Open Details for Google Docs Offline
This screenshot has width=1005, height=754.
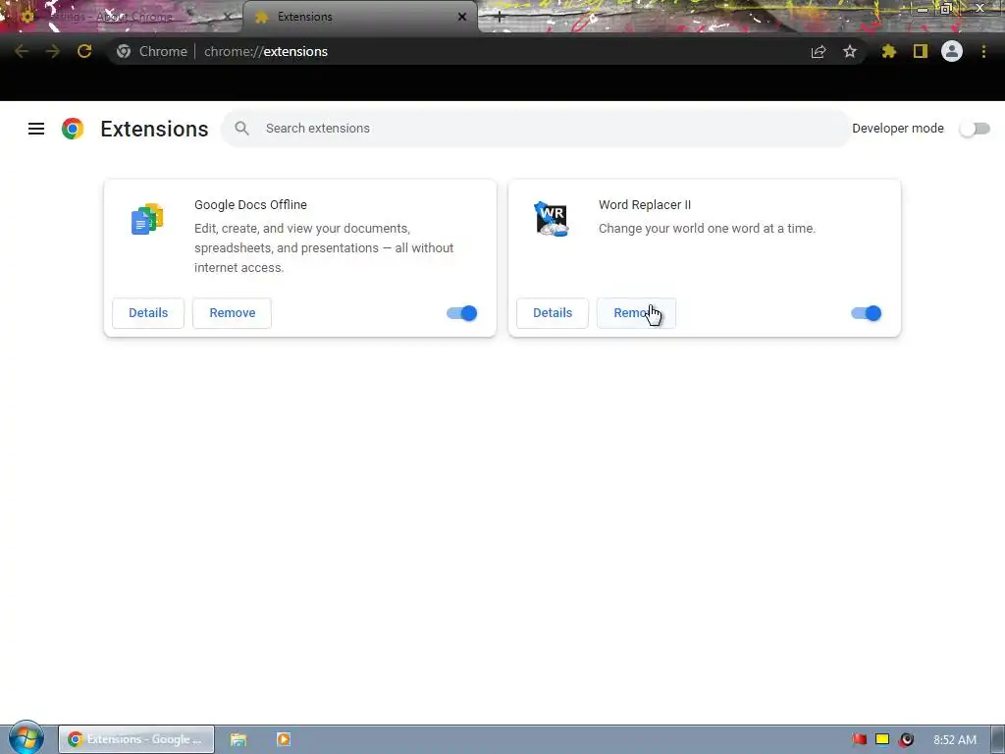pyautogui.click(x=148, y=313)
